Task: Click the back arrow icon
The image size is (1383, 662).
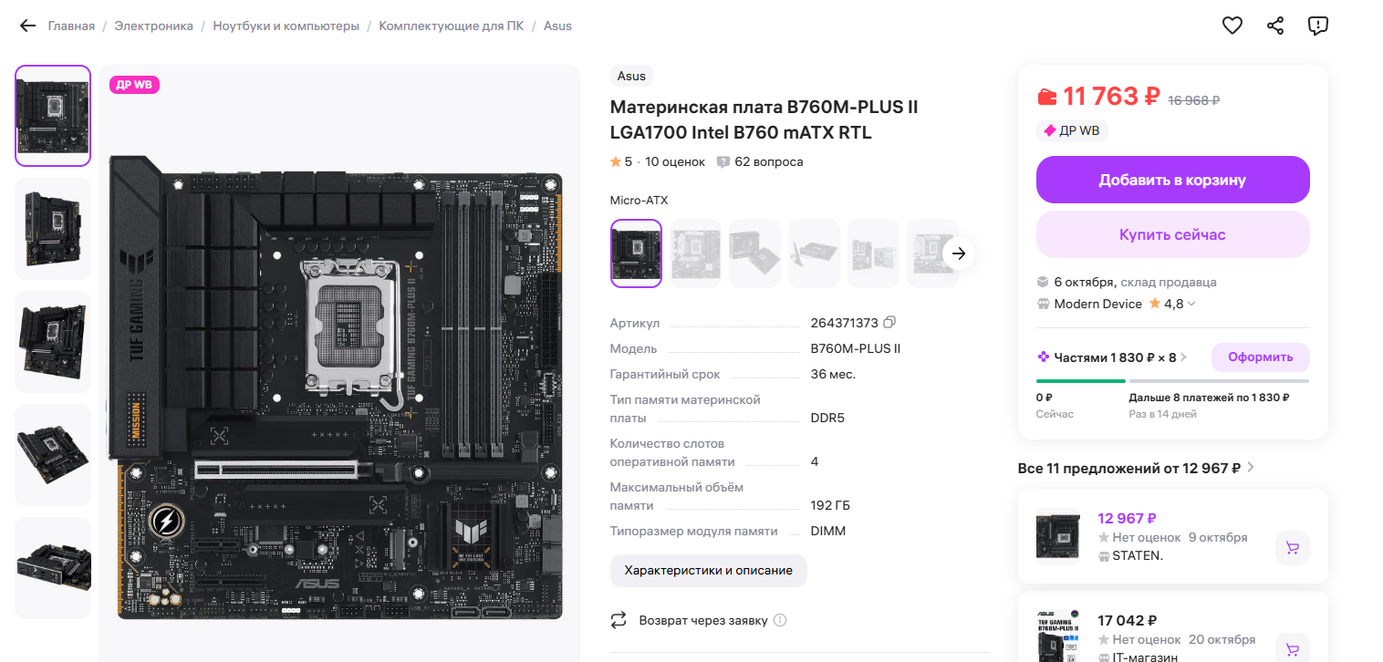Action: tap(28, 26)
